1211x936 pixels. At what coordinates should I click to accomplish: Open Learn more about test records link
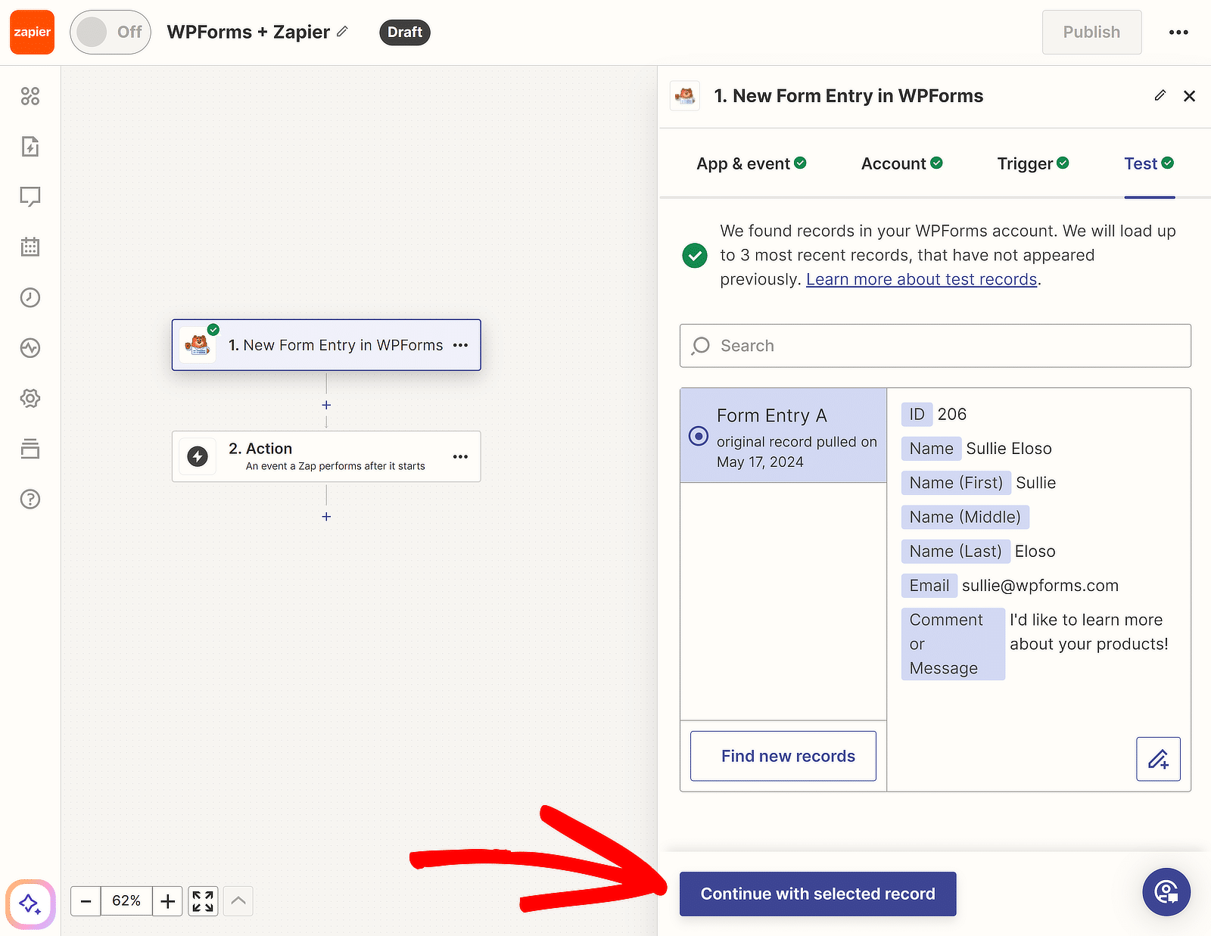pyautogui.click(x=921, y=279)
